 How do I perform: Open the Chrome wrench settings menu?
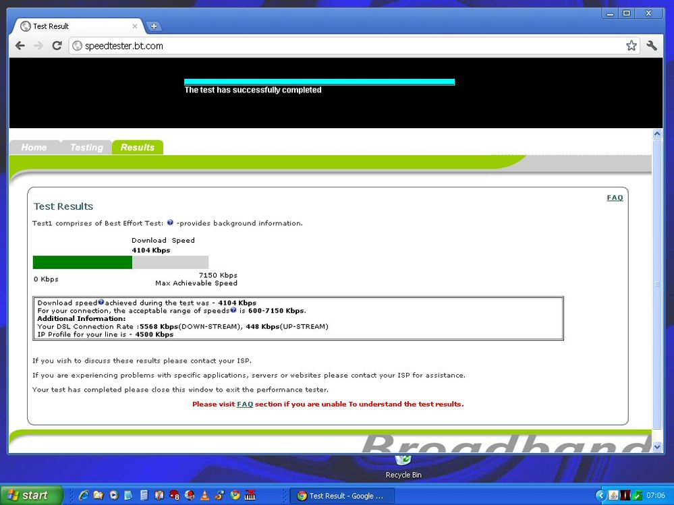click(651, 46)
